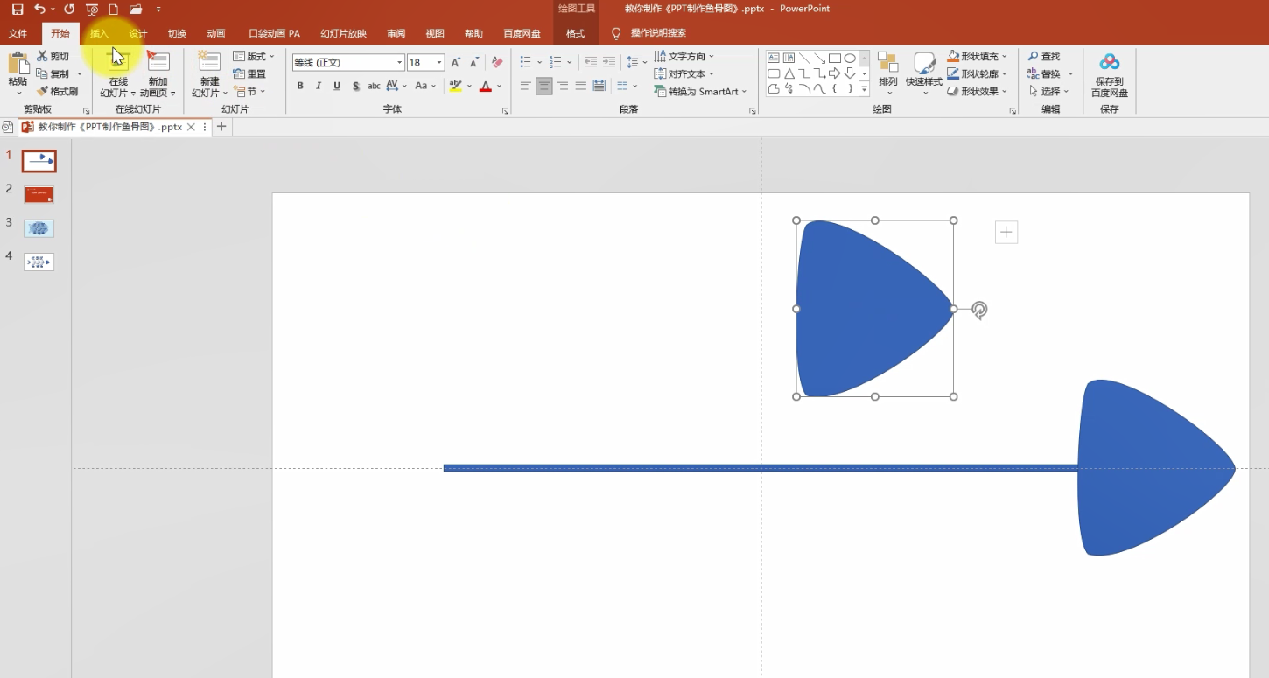Select the ellipse shape in shapes gallery

[850, 59]
